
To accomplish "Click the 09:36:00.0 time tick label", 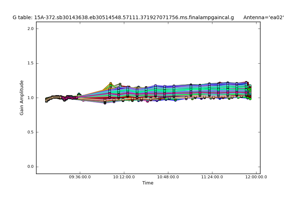I will pos(80,177).
